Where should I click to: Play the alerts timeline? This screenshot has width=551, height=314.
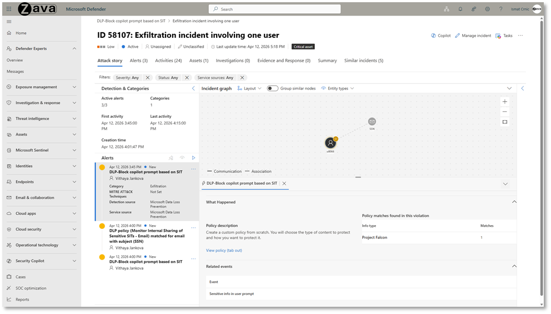pyautogui.click(x=193, y=158)
